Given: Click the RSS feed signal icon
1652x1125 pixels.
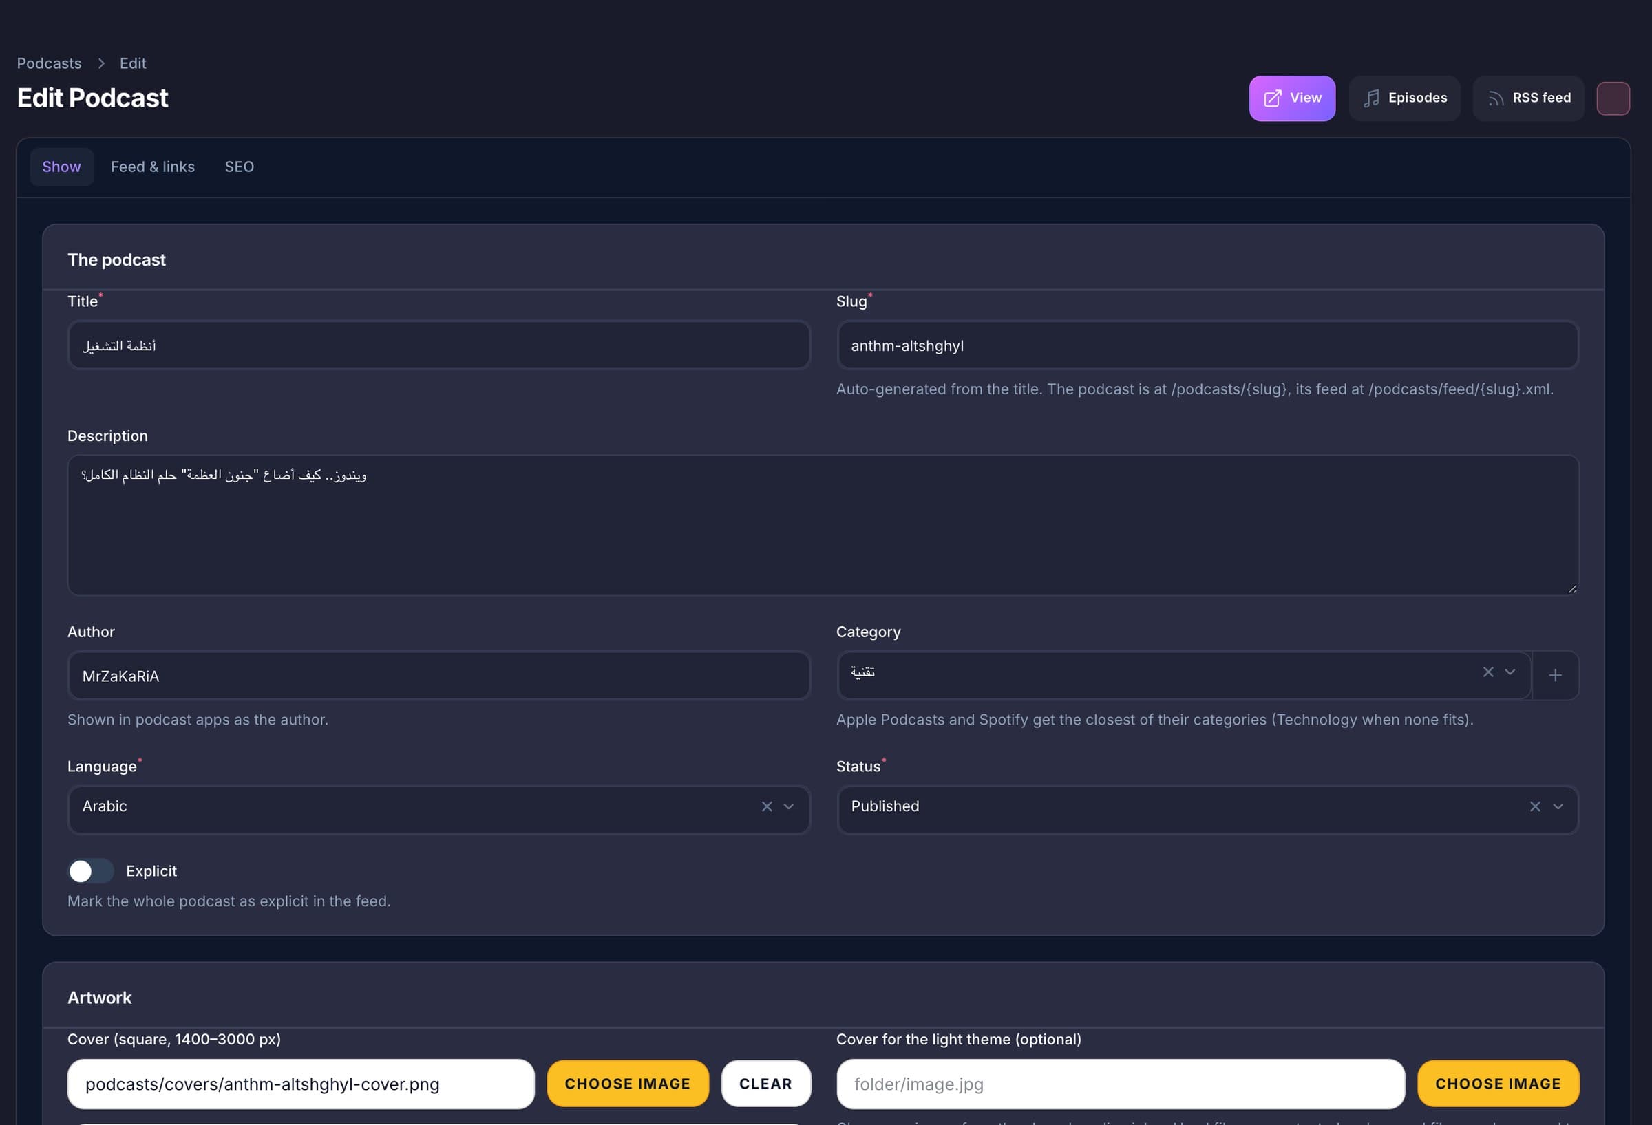Looking at the screenshot, I should pyautogui.click(x=1496, y=98).
